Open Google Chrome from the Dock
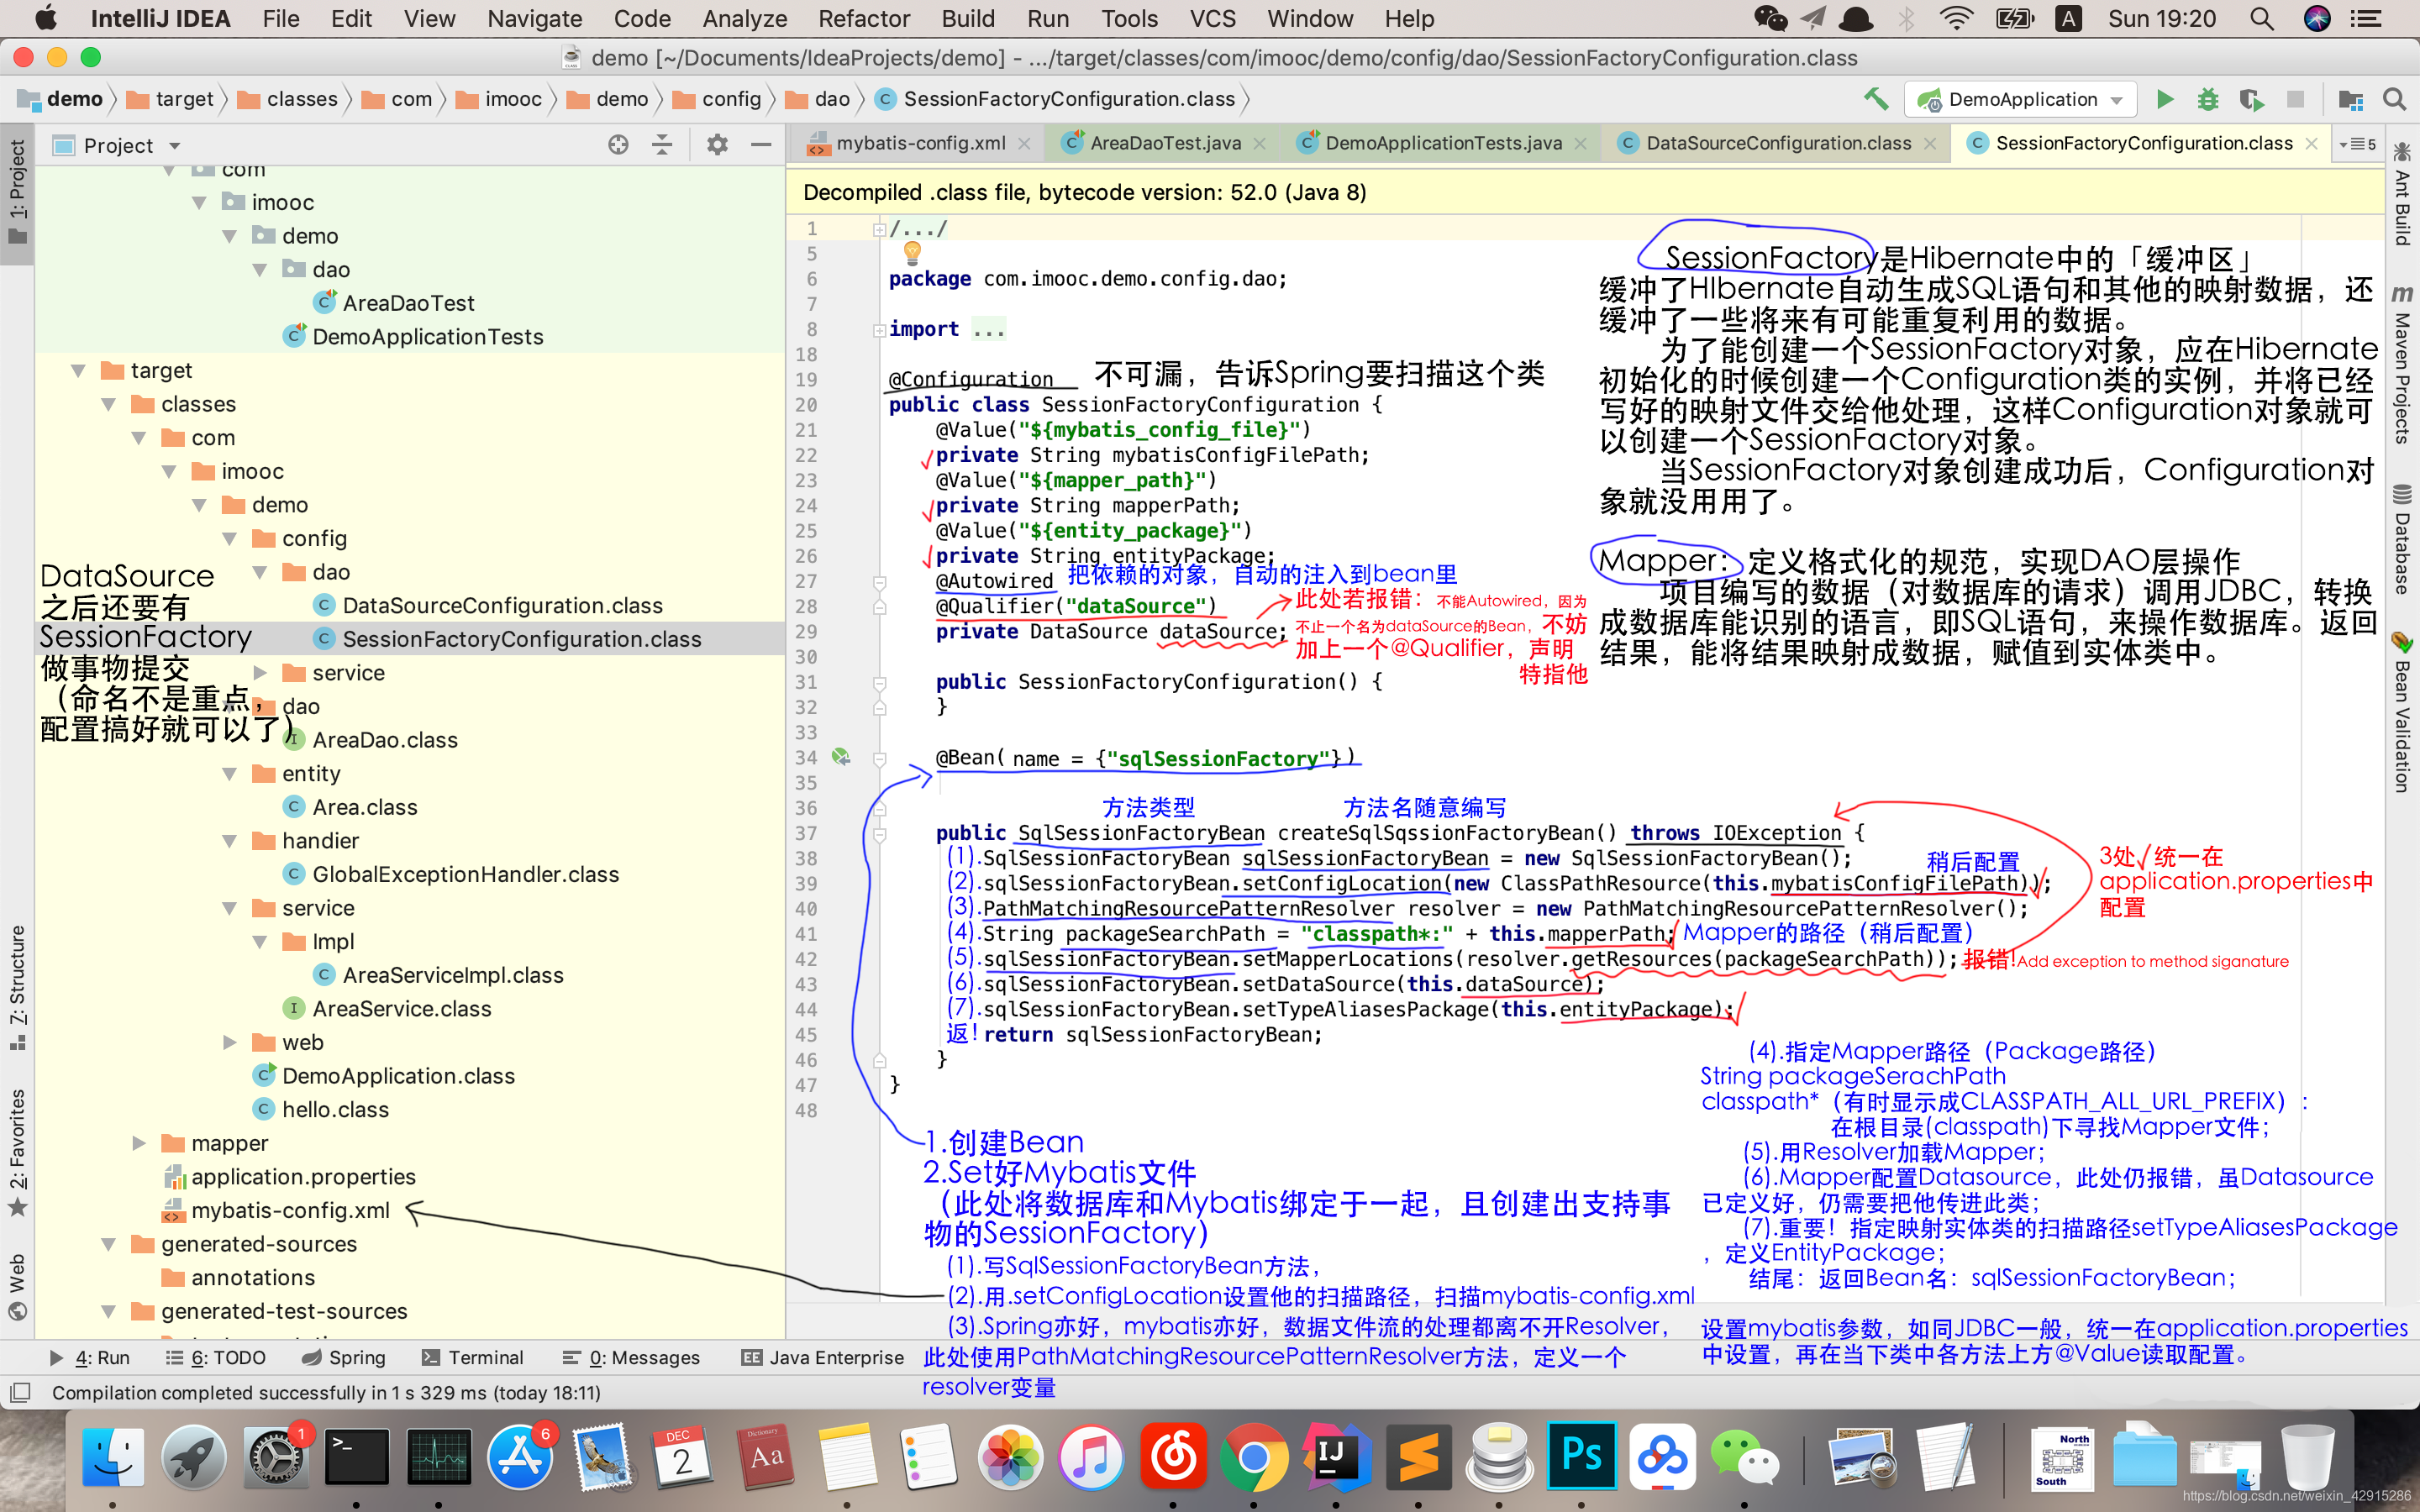The width and height of the screenshot is (2420, 1512). pos(1254,1456)
